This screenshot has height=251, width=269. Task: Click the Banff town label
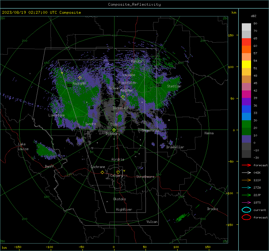click(49, 167)
